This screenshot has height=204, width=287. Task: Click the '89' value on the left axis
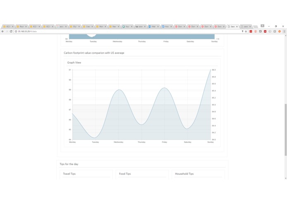click(x=70, y=90)
